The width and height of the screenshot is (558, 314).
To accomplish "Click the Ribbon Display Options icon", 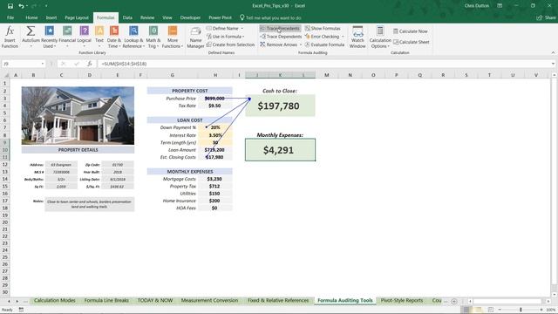I will (x=500, y=6).
